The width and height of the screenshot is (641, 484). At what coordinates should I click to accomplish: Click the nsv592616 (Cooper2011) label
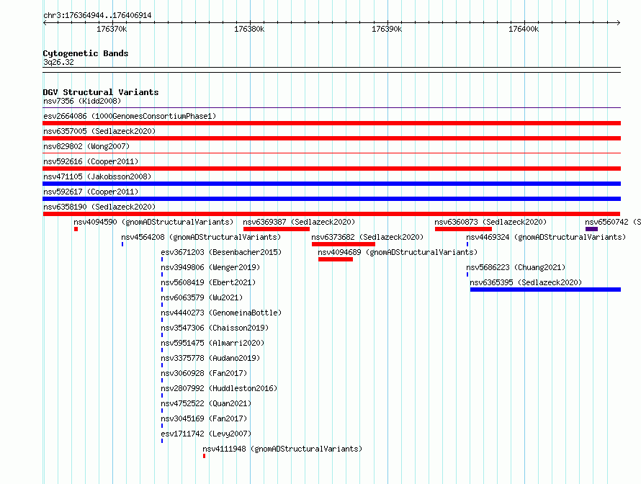[x=91, y=161]
